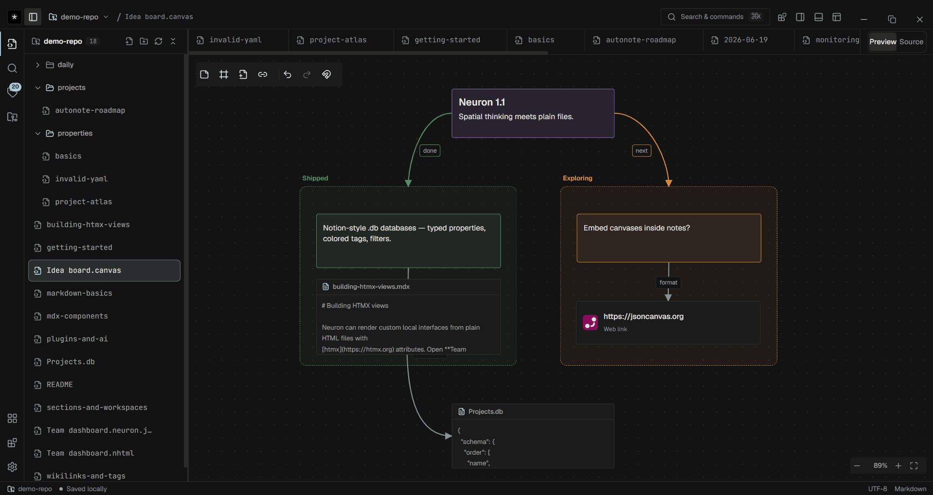Select the 'Embed canvases inside notes?' card
933x495 pixels.
(x=669, y=238)
